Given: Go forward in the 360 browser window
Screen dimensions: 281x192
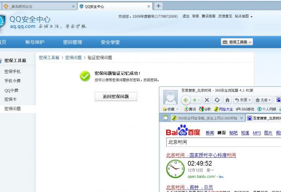Looking at the screenshot, I should pos(195,100).
